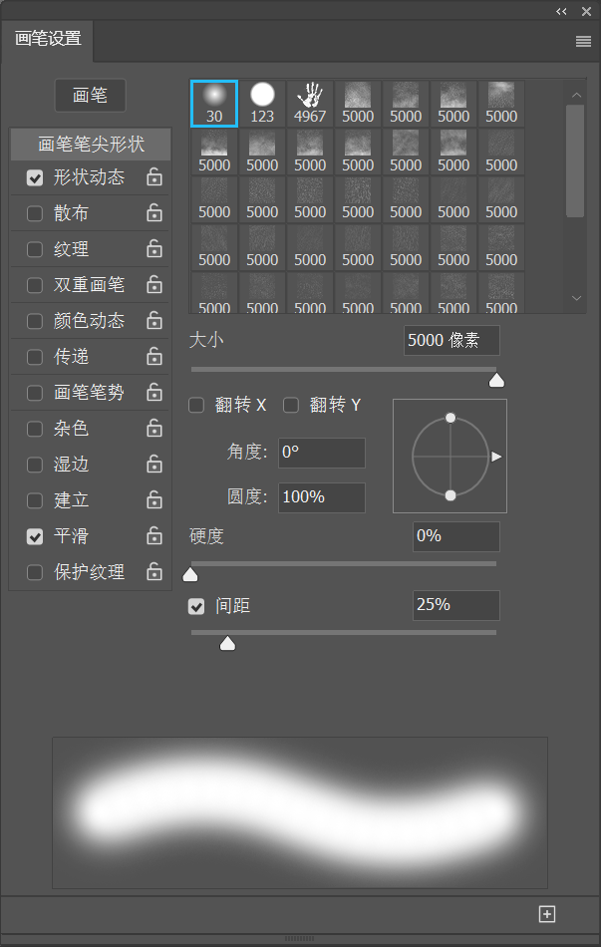Enable the 翻转 X checkbox
The height and width of the screenshot is (947, 601).
pyautogui.click(x=196, y=405)
